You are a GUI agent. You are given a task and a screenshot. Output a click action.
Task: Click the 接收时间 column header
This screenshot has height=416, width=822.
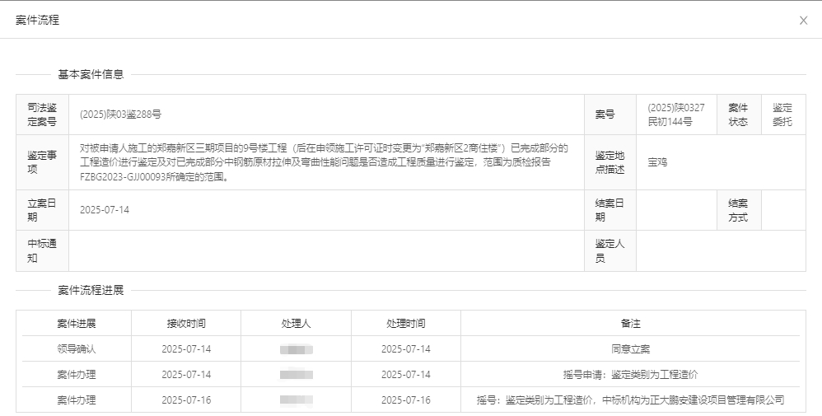click(x=186, y=324)
